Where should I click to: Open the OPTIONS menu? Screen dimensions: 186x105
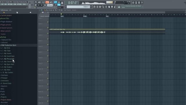(x=19, y=4)
